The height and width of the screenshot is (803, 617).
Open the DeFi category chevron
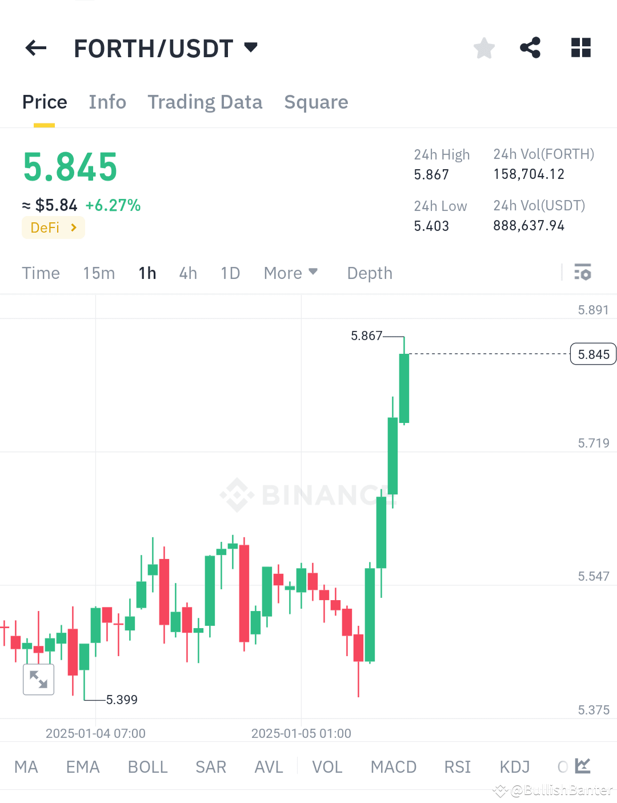[x=73, y=227]
